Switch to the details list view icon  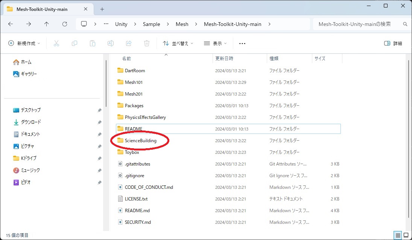[x=398, y=235]
